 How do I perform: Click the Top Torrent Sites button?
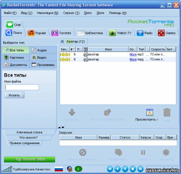click(x=30, y=159)
